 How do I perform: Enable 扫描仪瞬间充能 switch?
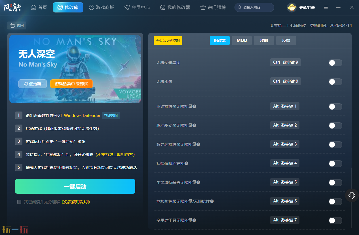click(335, 164)
